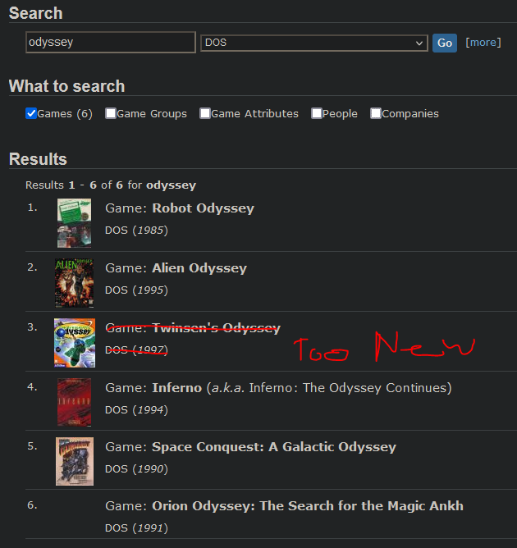Click the search text field containing odyssey
The image size is (517, 548).
[111, 43]
